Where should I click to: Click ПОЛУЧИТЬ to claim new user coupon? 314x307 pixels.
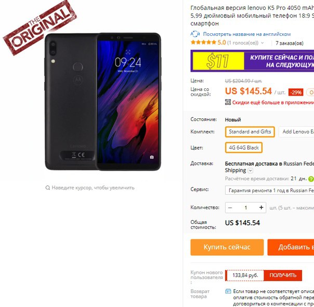click(x=283, y=275)
